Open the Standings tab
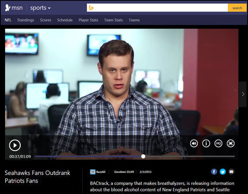 click(25, 20)
